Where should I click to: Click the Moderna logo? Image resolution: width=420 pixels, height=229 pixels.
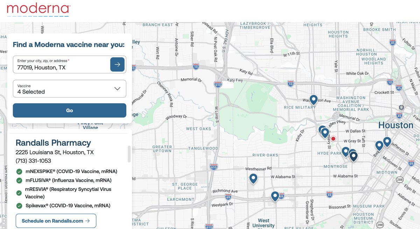(x=38, y=10)
